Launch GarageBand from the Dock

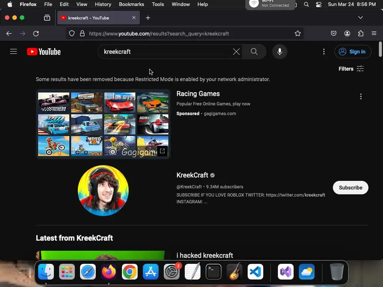235,272
